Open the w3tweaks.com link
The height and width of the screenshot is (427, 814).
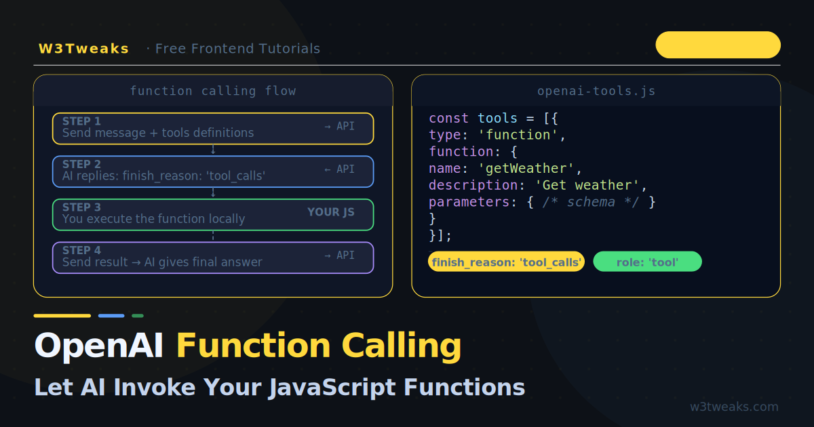click(x=734, y=407)
